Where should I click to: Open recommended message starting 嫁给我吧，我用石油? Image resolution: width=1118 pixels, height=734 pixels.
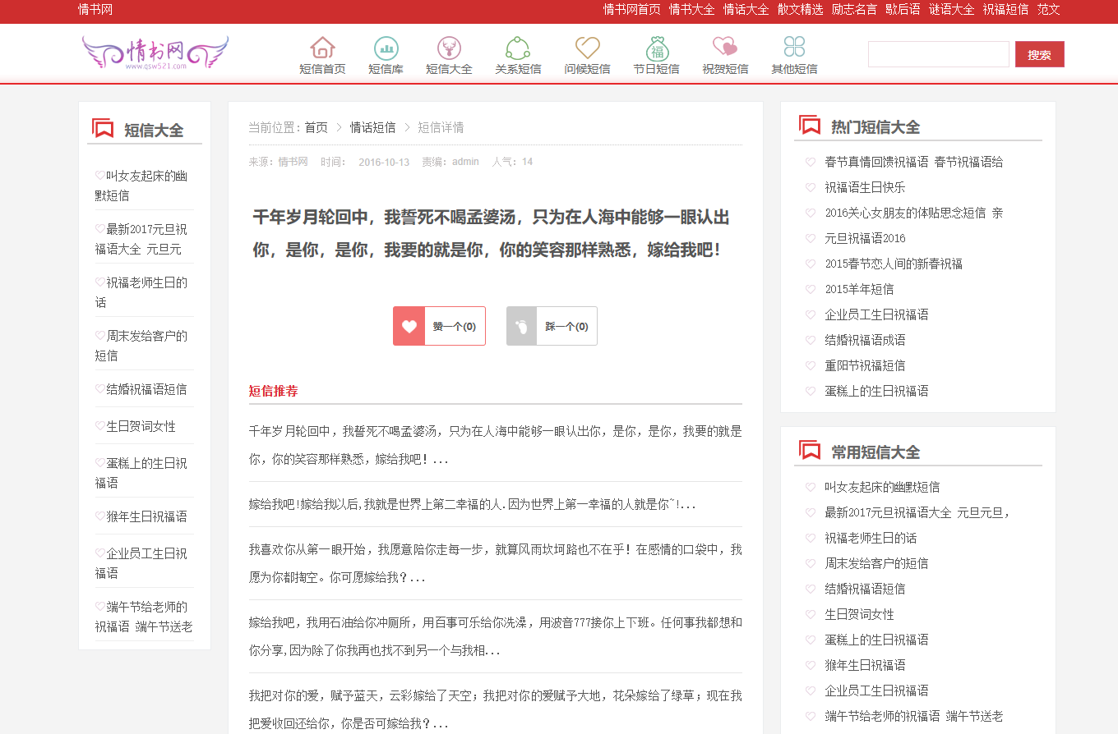[x=496, y=636]
